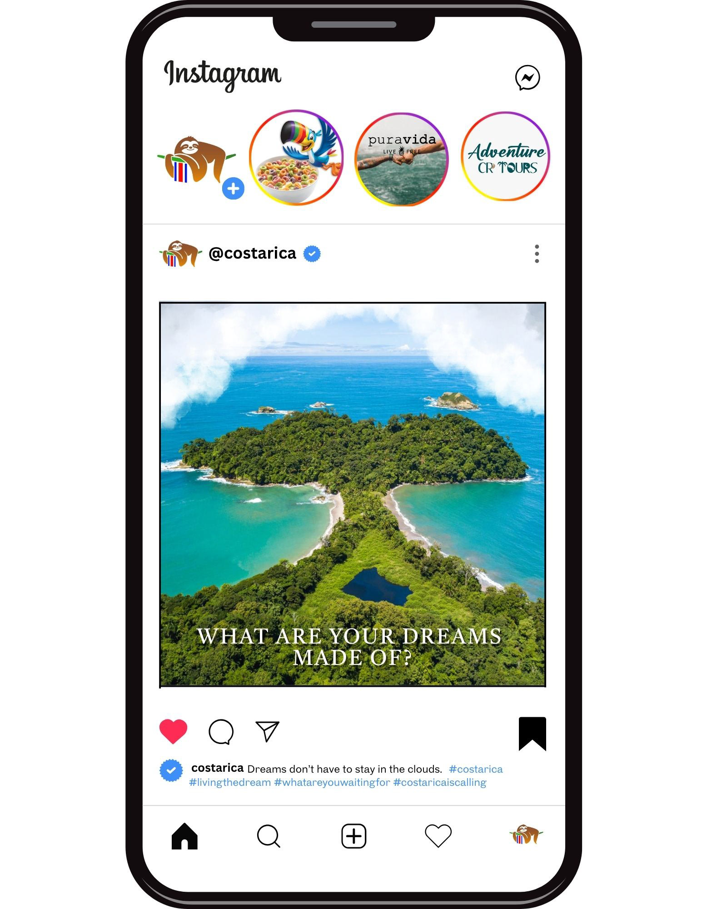This screenshot has width=702, height=909.
Task: Open activity heart in bottom bar
Action: 438,836
